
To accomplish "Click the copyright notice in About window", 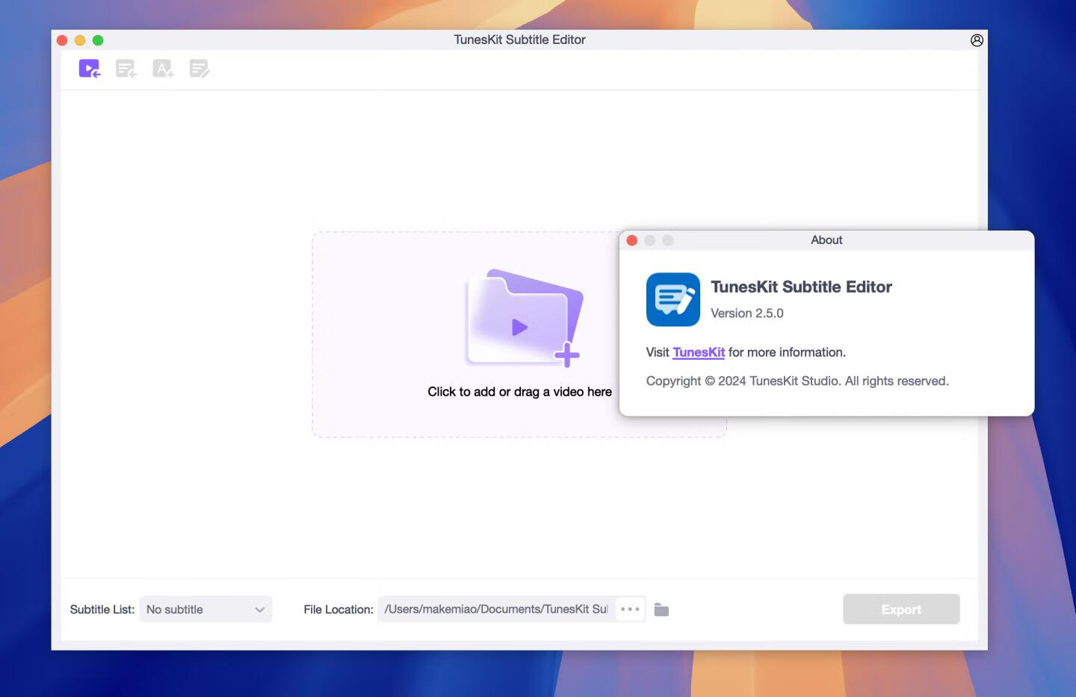I will (x=797, y=381).
